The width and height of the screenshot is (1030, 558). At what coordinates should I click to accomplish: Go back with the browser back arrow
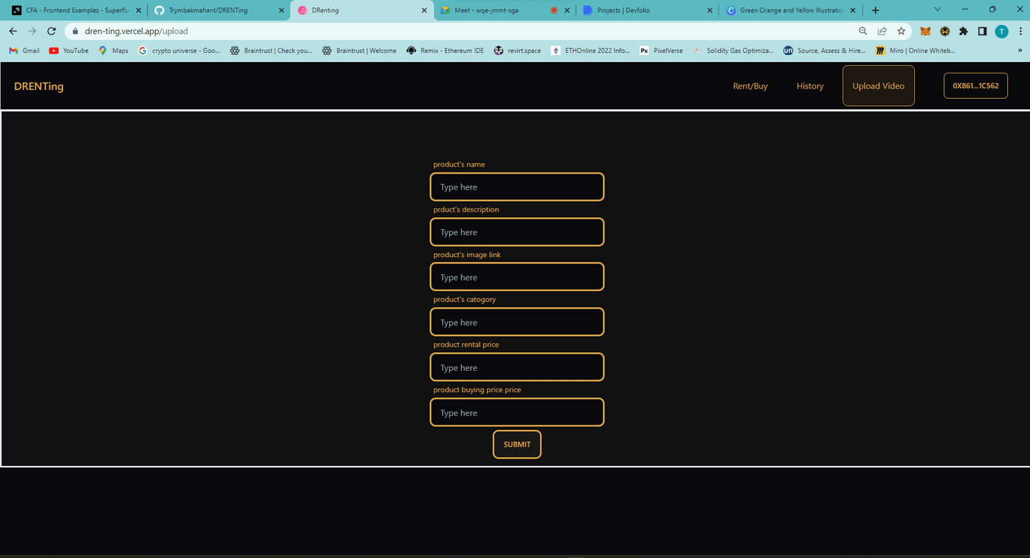click(x=13, y=31)
